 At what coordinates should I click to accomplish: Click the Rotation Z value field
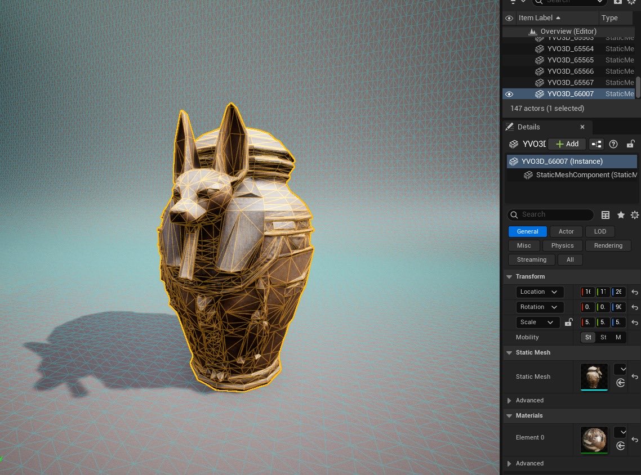[x=618, y=307]
